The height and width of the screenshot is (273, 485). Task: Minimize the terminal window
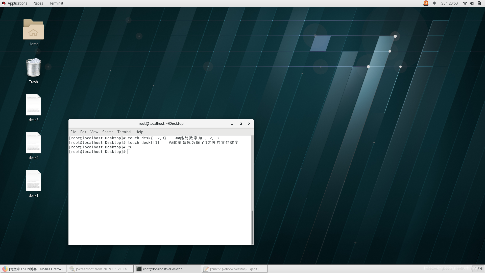pyautogui.click(x=232, y=124)
